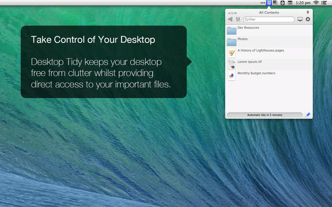Select A History of Lighthouses.pages
Screen dimensions: 332x207
[261, 51]
